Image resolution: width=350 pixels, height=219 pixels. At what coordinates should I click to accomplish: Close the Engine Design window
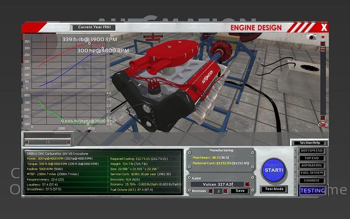pyautogui.click(x=323, y=27)
